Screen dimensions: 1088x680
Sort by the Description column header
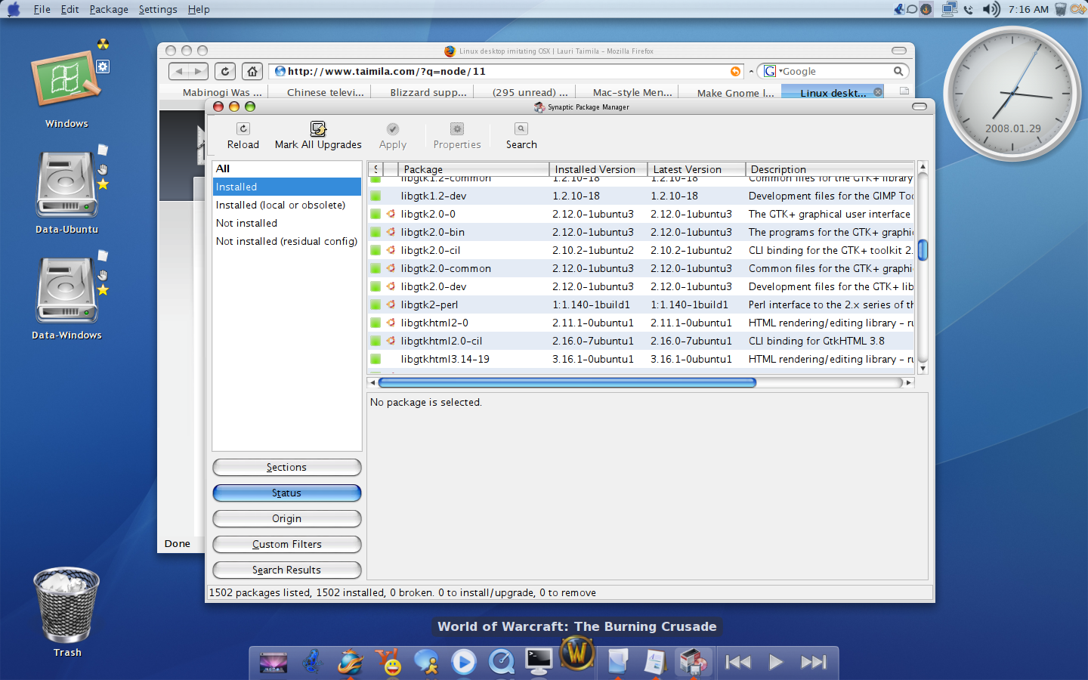(x=830, y=169)
